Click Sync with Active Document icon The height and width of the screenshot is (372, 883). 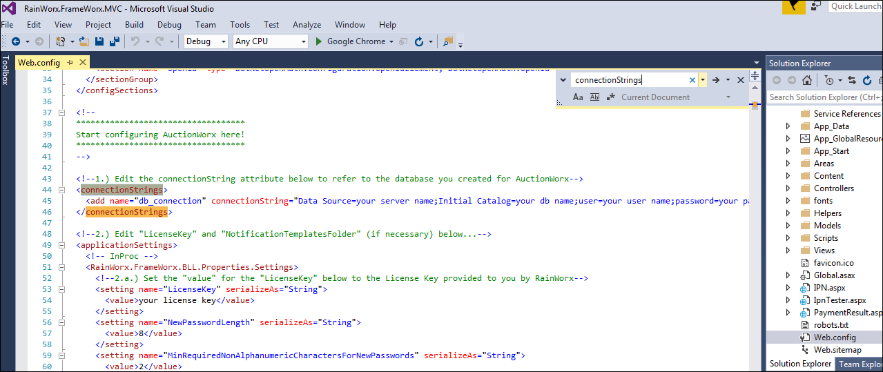tap(851, 80)
